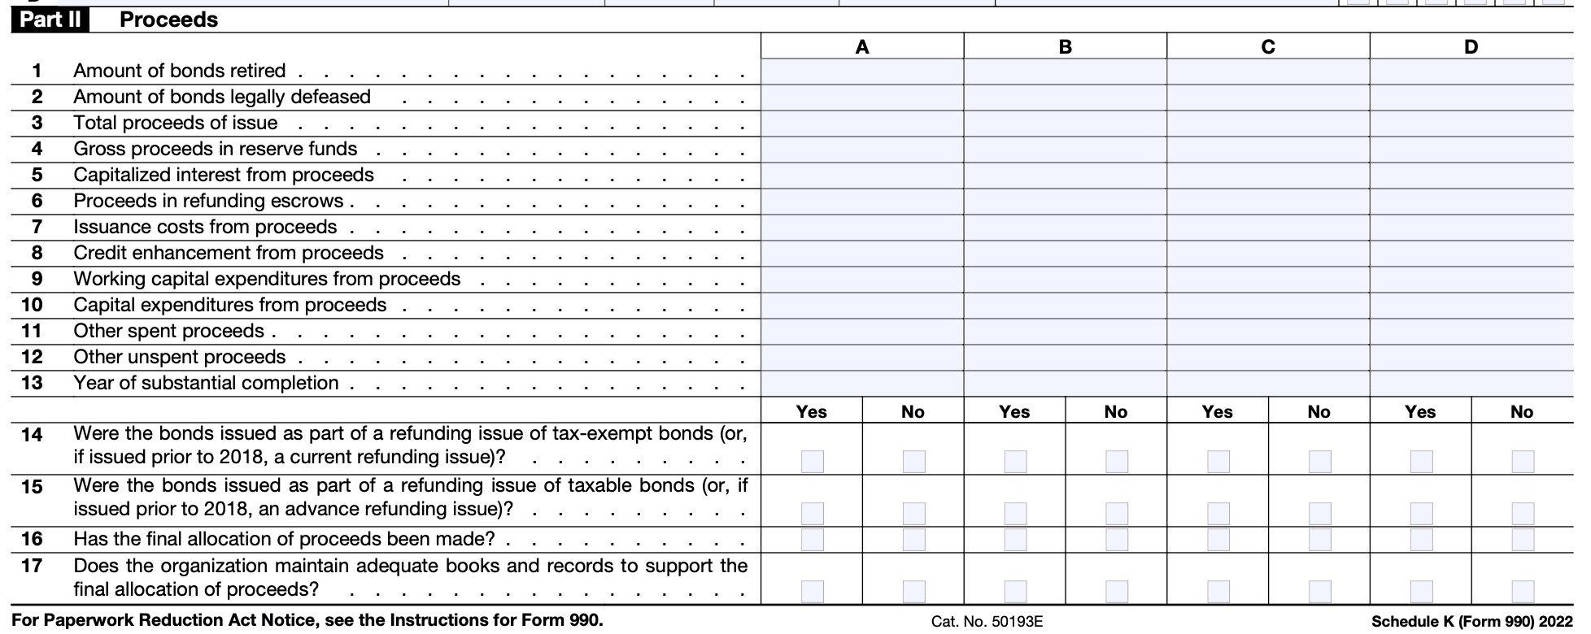This screenshot has height=634, width=1591.
Task: Check No for line 14 column D
Action: pyautogui.click(x=1522, y=462)
